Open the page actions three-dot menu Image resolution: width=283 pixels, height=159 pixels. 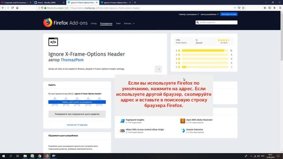click(x=235, y=8)
